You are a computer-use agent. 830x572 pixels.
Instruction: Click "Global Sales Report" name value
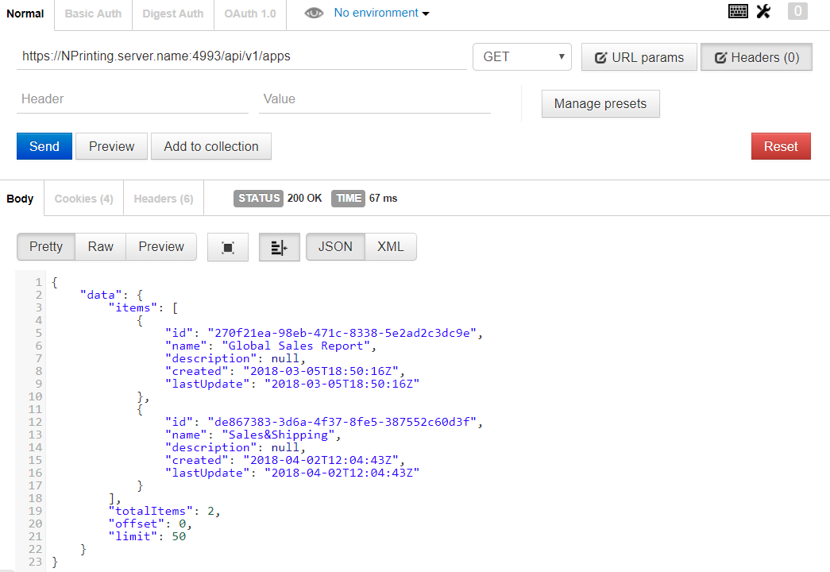296,346
